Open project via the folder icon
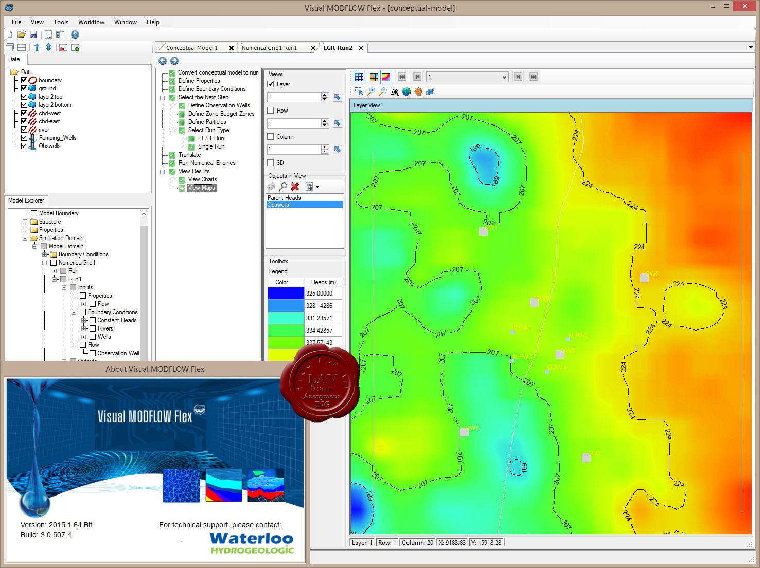 pyautogui.click(x=21, y=34)
